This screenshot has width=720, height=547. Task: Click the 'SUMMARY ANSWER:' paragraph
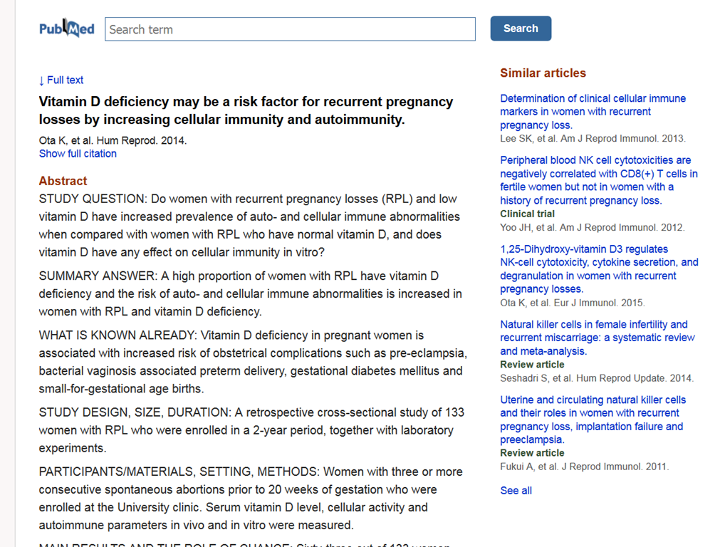250,294
